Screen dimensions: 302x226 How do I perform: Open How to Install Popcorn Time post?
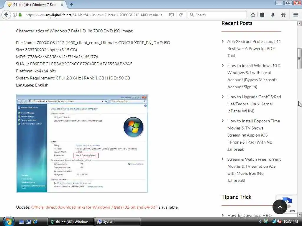coord(253,135)
